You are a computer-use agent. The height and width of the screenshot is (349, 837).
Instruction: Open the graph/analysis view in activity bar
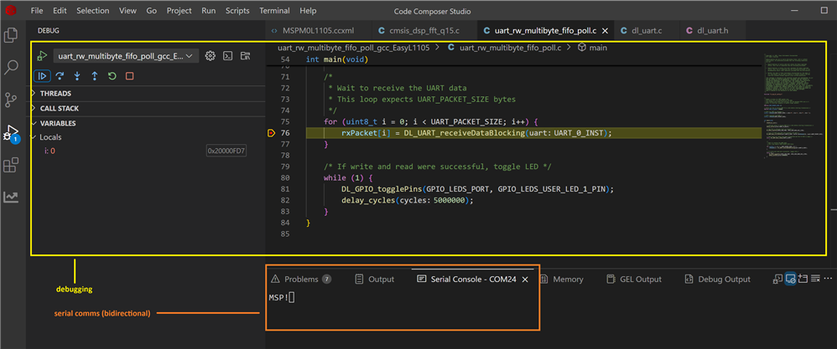(11, 198)
